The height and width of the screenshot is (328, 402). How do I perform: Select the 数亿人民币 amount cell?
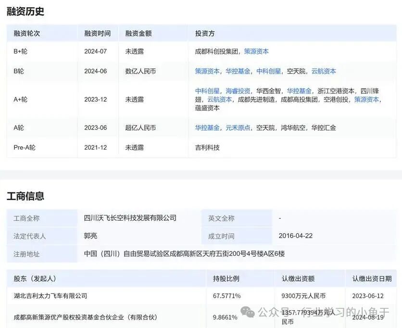coord(140,71)
